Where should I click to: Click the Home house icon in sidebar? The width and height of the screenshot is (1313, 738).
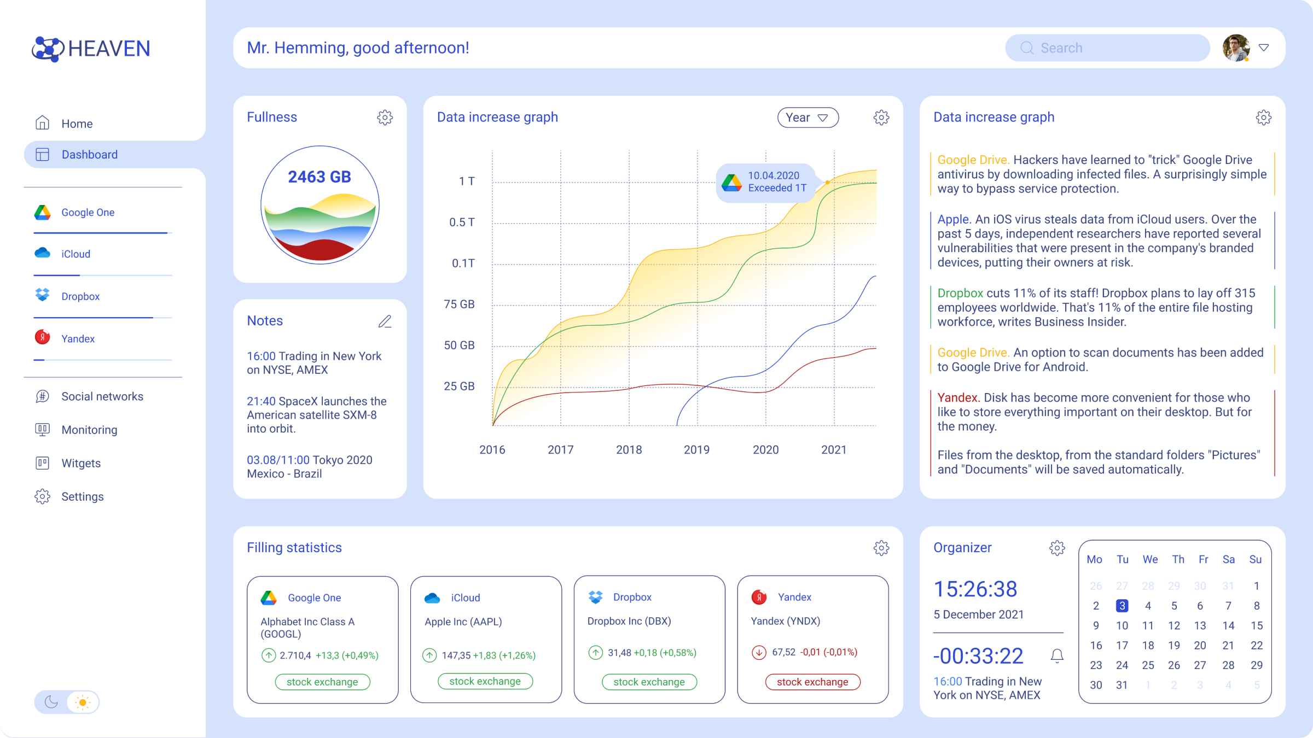click(42, 123)
